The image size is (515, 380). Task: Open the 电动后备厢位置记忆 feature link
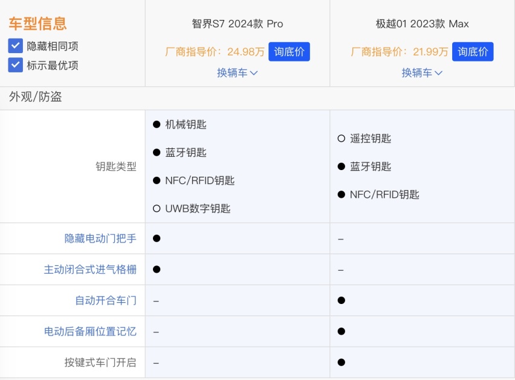coord(90,332)
